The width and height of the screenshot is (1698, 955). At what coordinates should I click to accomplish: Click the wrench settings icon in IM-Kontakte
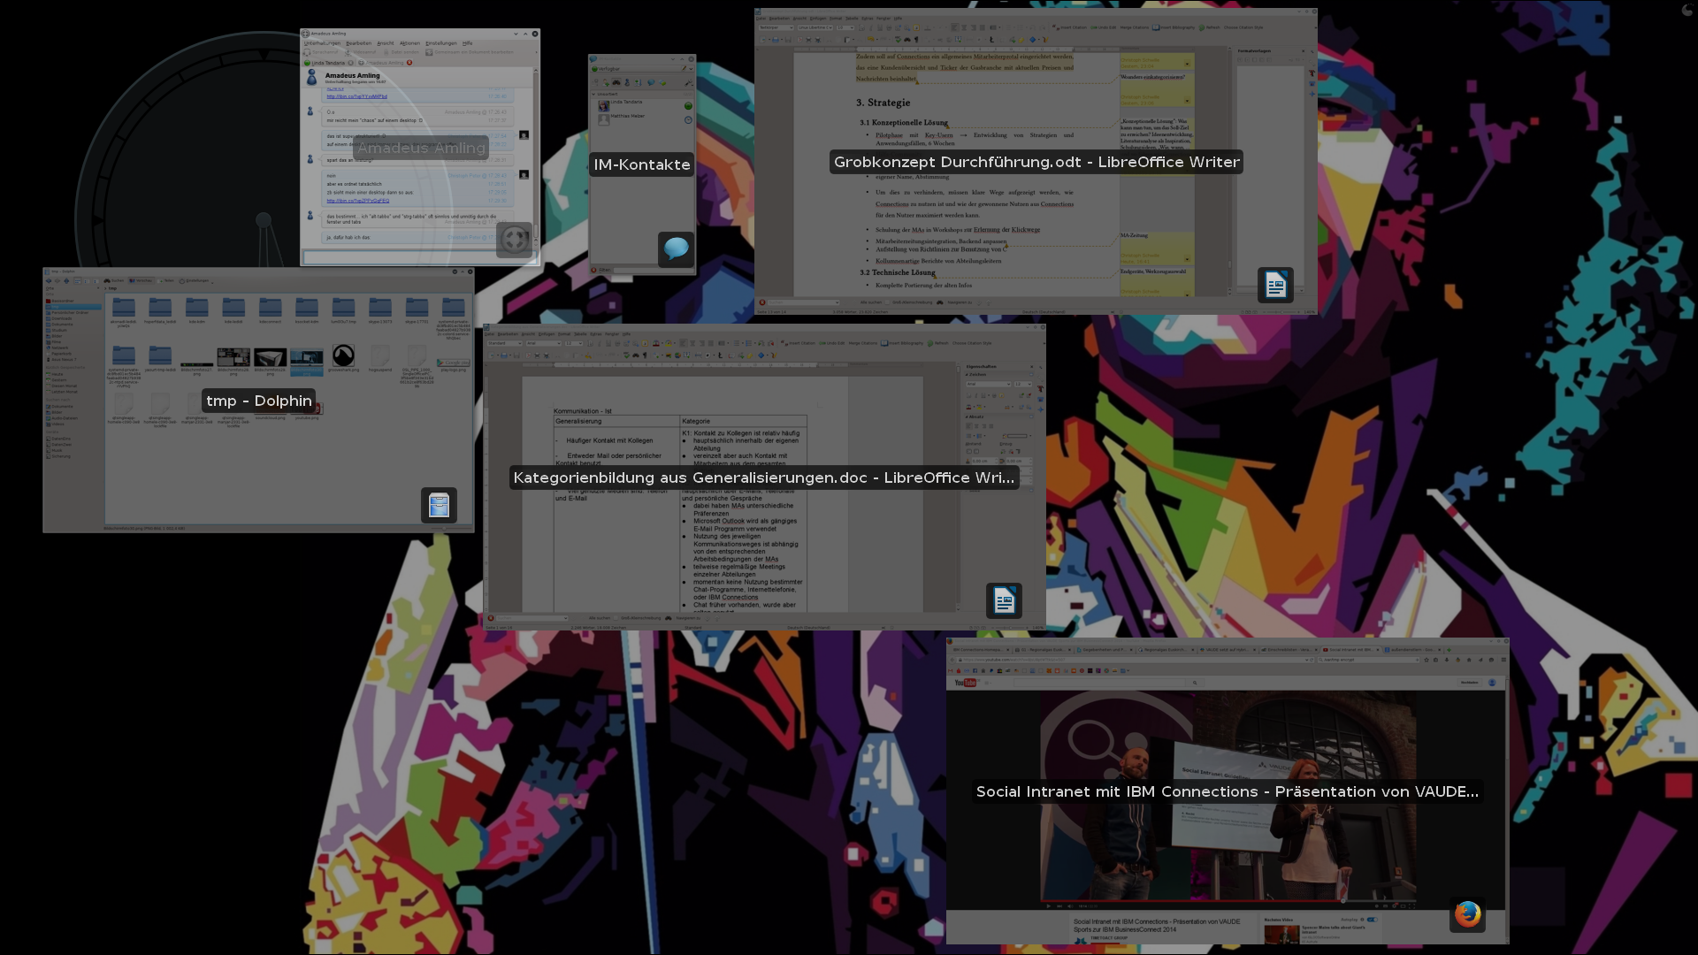[x=688, y=83]
